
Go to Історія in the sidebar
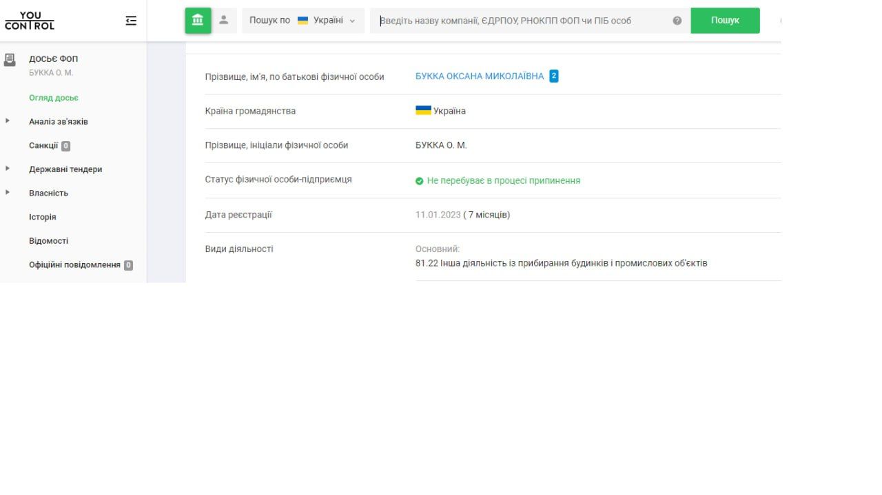(x=43, y=217)
